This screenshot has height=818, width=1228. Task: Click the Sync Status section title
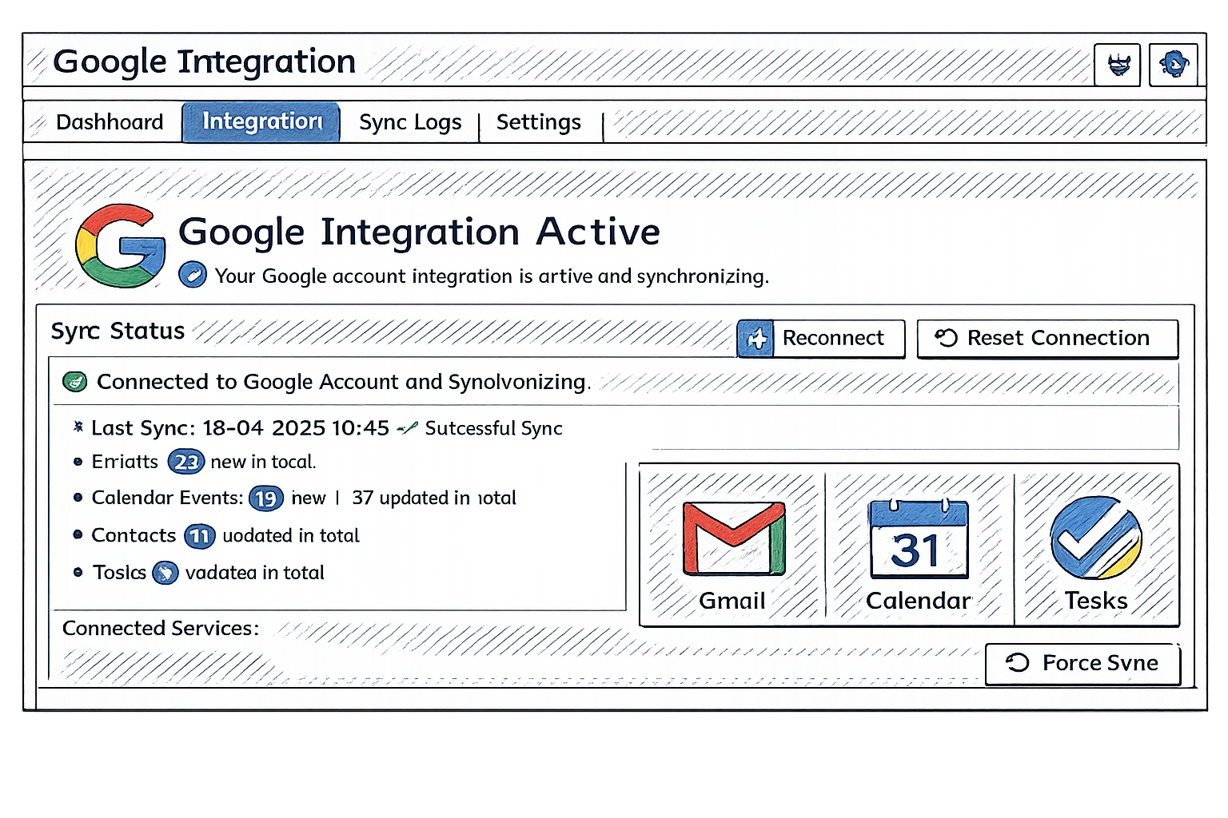click(x=118, y=332)
